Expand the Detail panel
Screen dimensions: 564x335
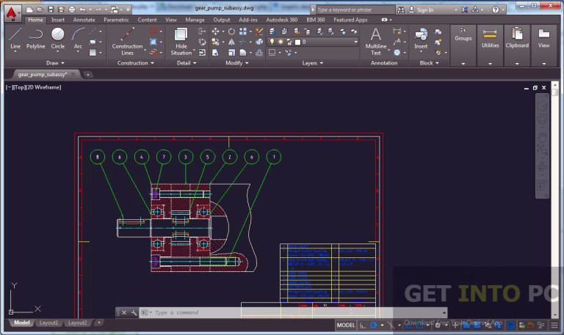point(187,63)
